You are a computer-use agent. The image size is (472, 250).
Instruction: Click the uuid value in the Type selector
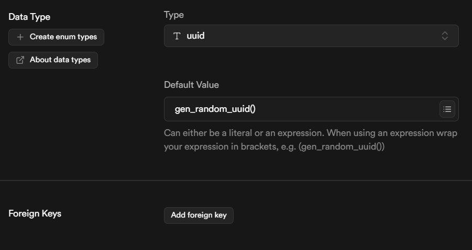(195, 36)
